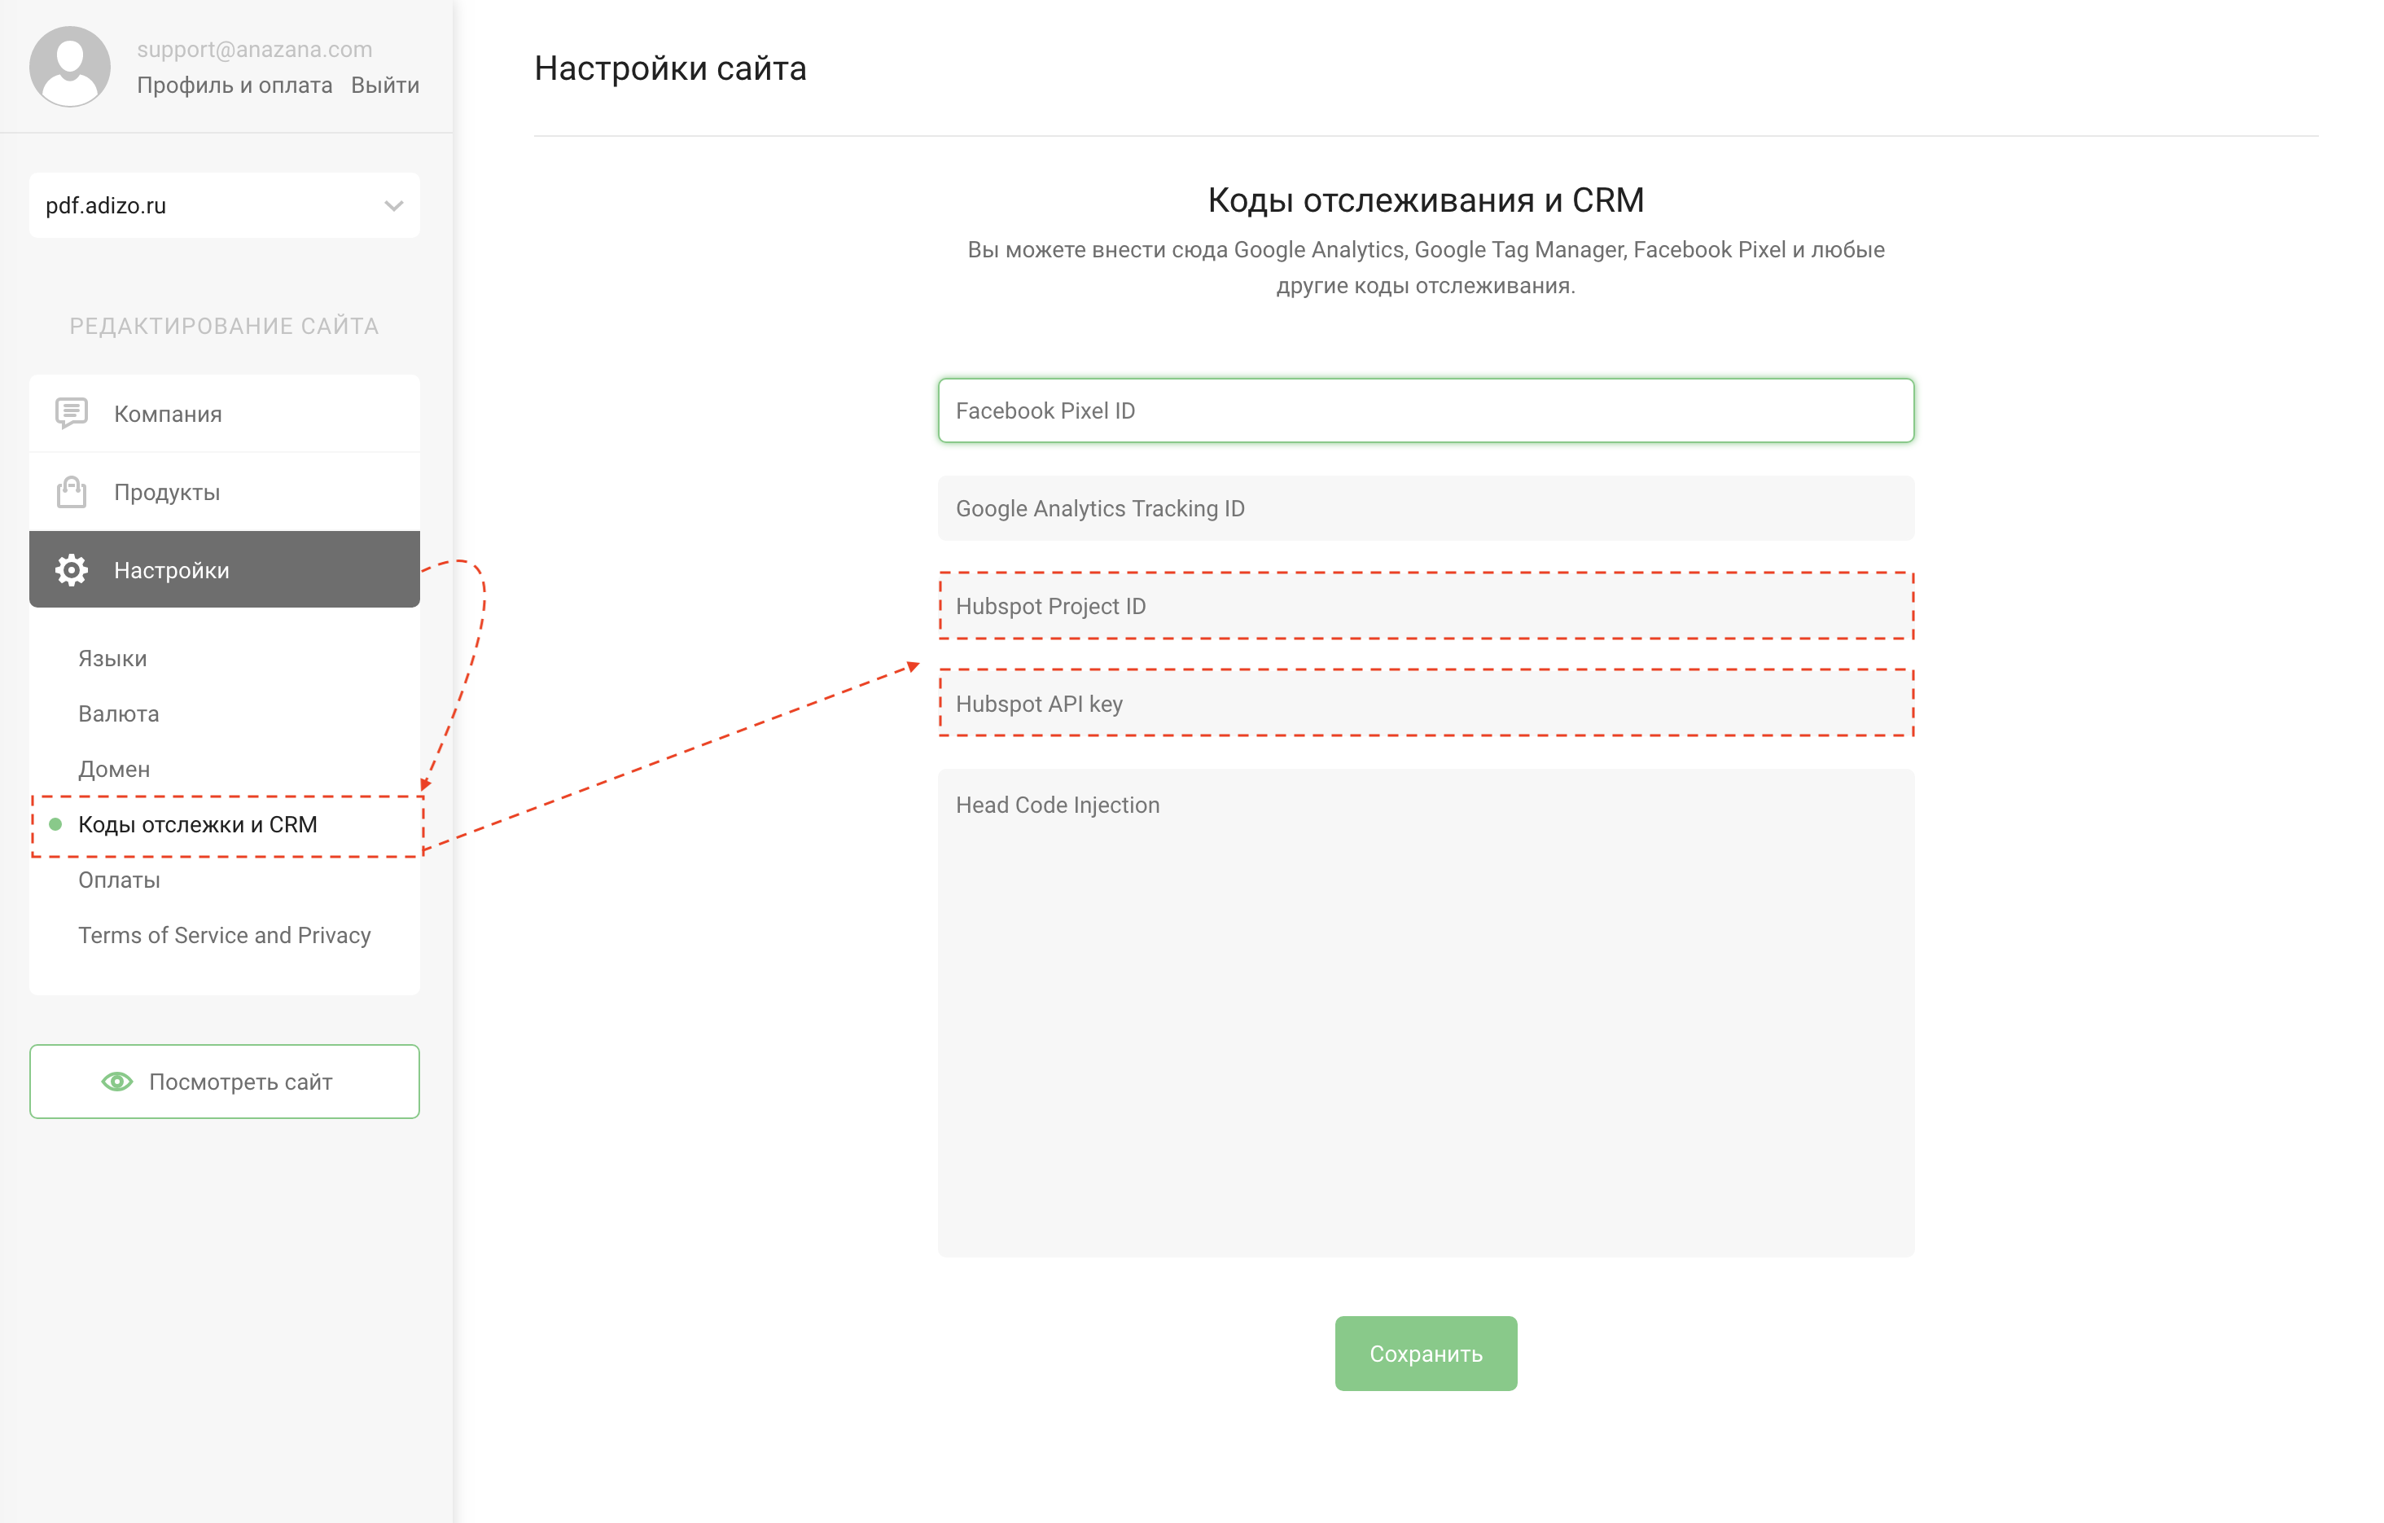Open Terms of Service and Privacy

[x=224, y=936]
